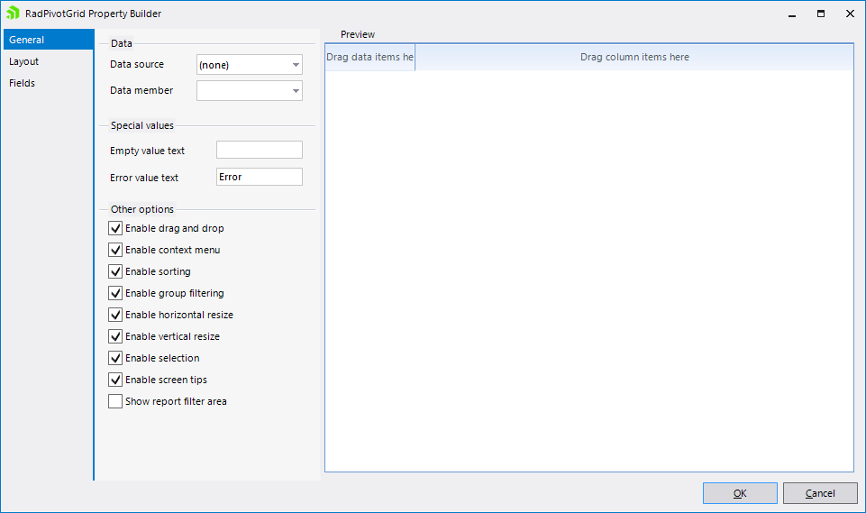Uncheck Enable context menu
Screen dimensions: 866x513
pos(115,250)
